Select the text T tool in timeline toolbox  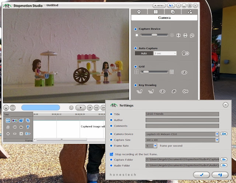click(28, 127)
